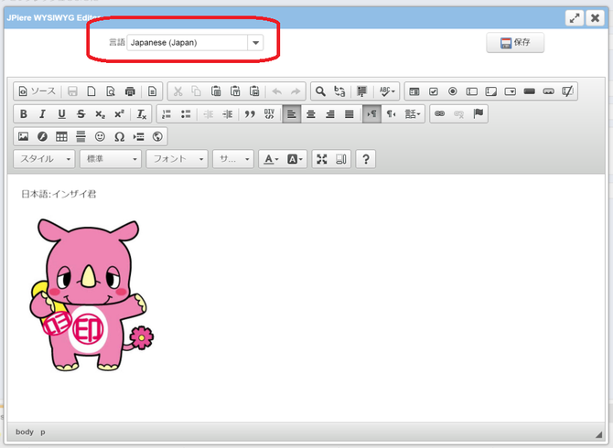This screenshot has height=448, width=613.
Task: Toggle underline formatting
Action: pyautogui.click(x=61, y=114)
